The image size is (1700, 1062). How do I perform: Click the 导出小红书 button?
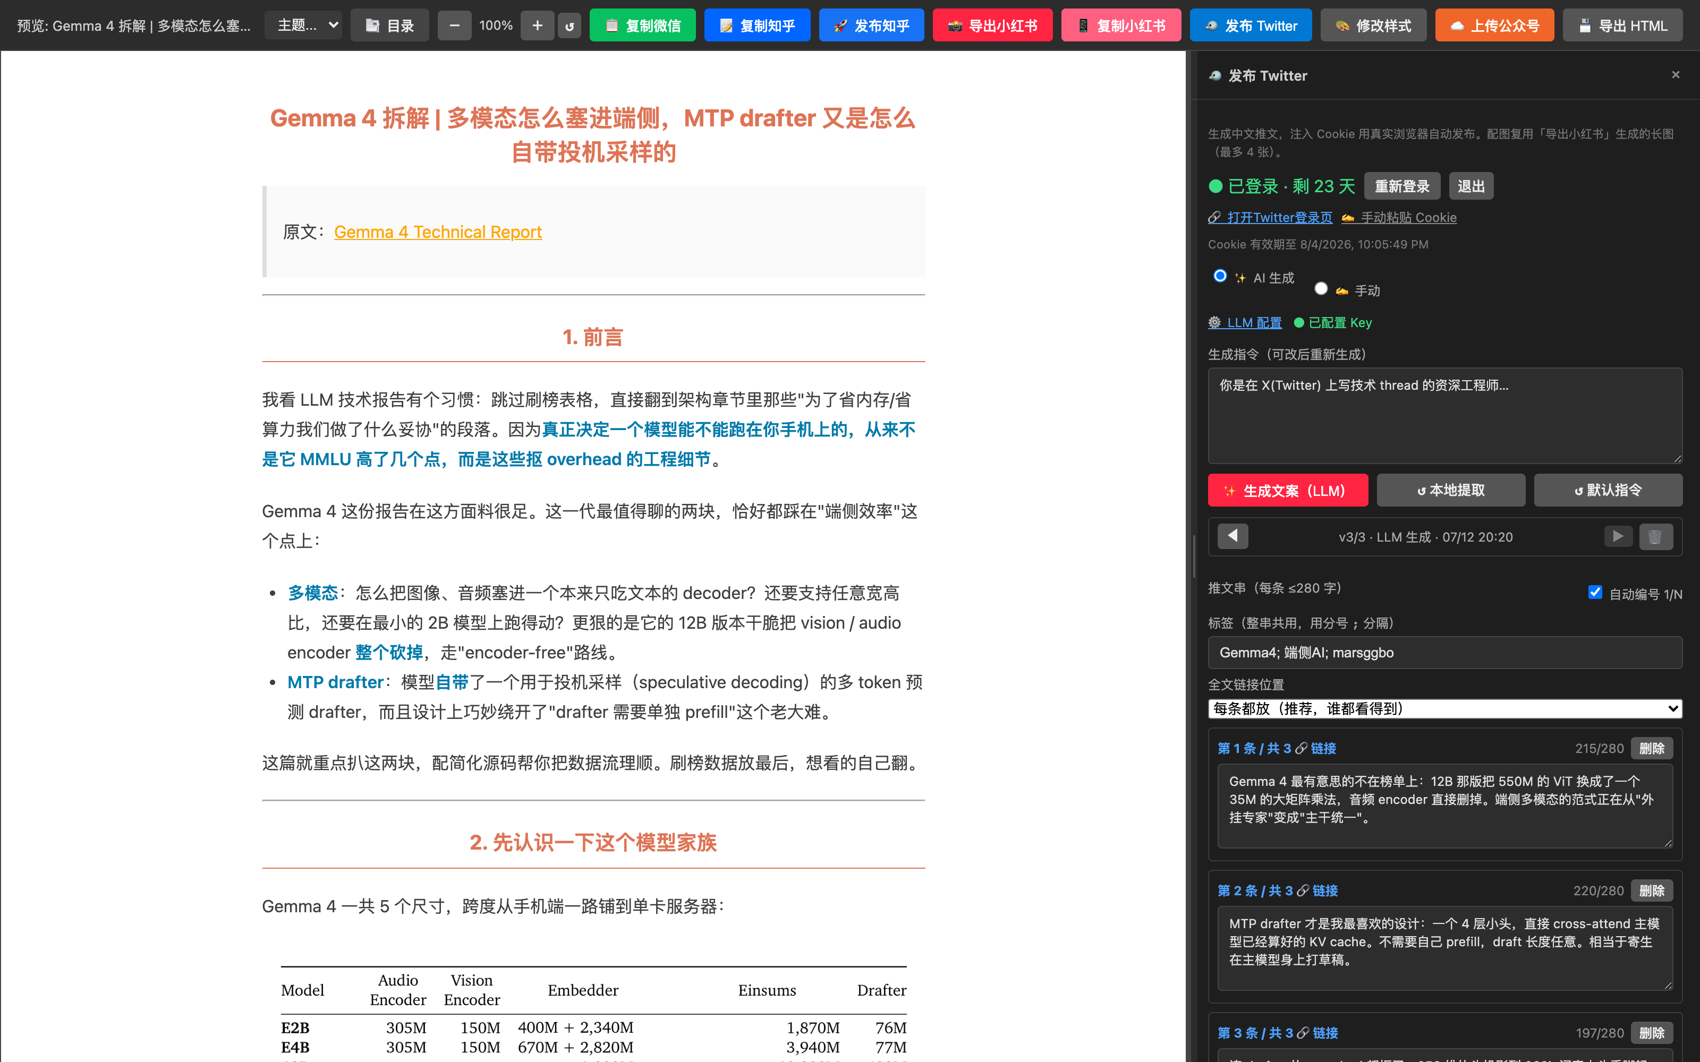[x=992, y=26]
